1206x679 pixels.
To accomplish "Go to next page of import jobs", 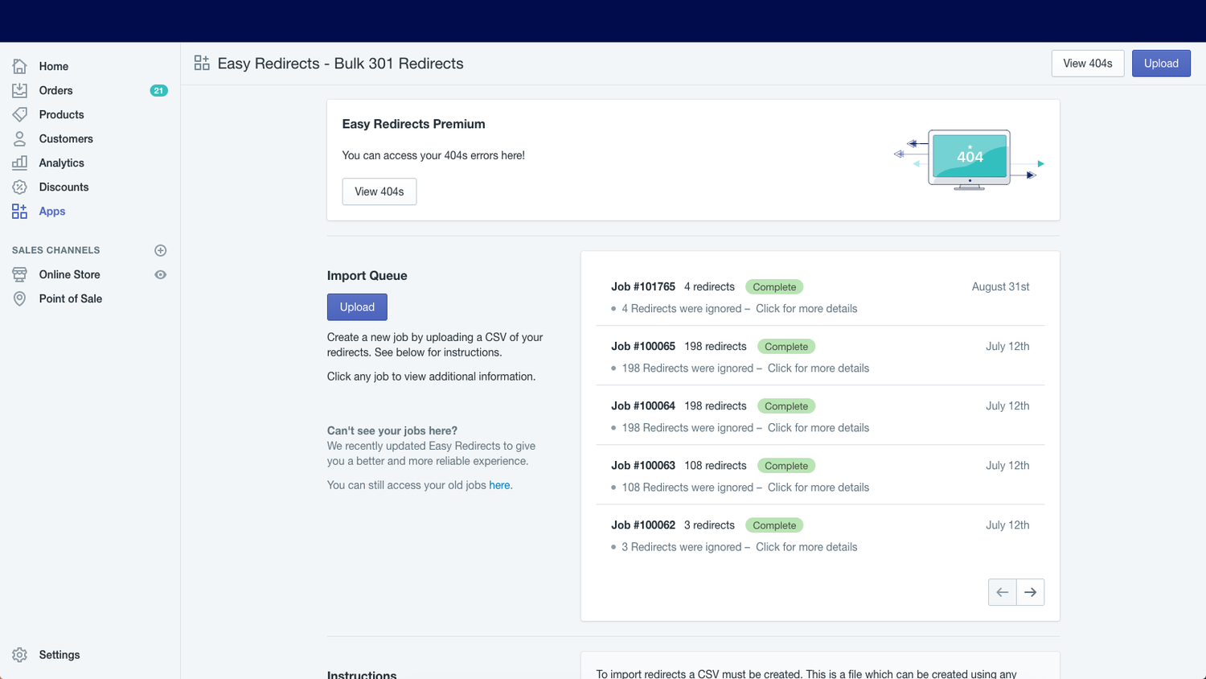I will tap(1030, 592).
